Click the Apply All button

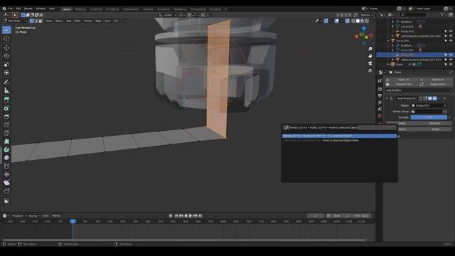pos(402,80)
